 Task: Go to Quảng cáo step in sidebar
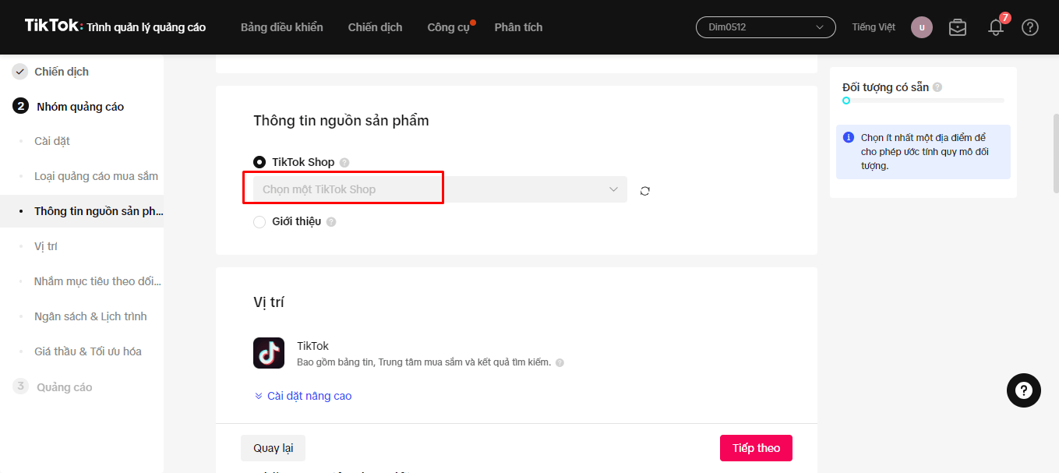click(64, 387)
